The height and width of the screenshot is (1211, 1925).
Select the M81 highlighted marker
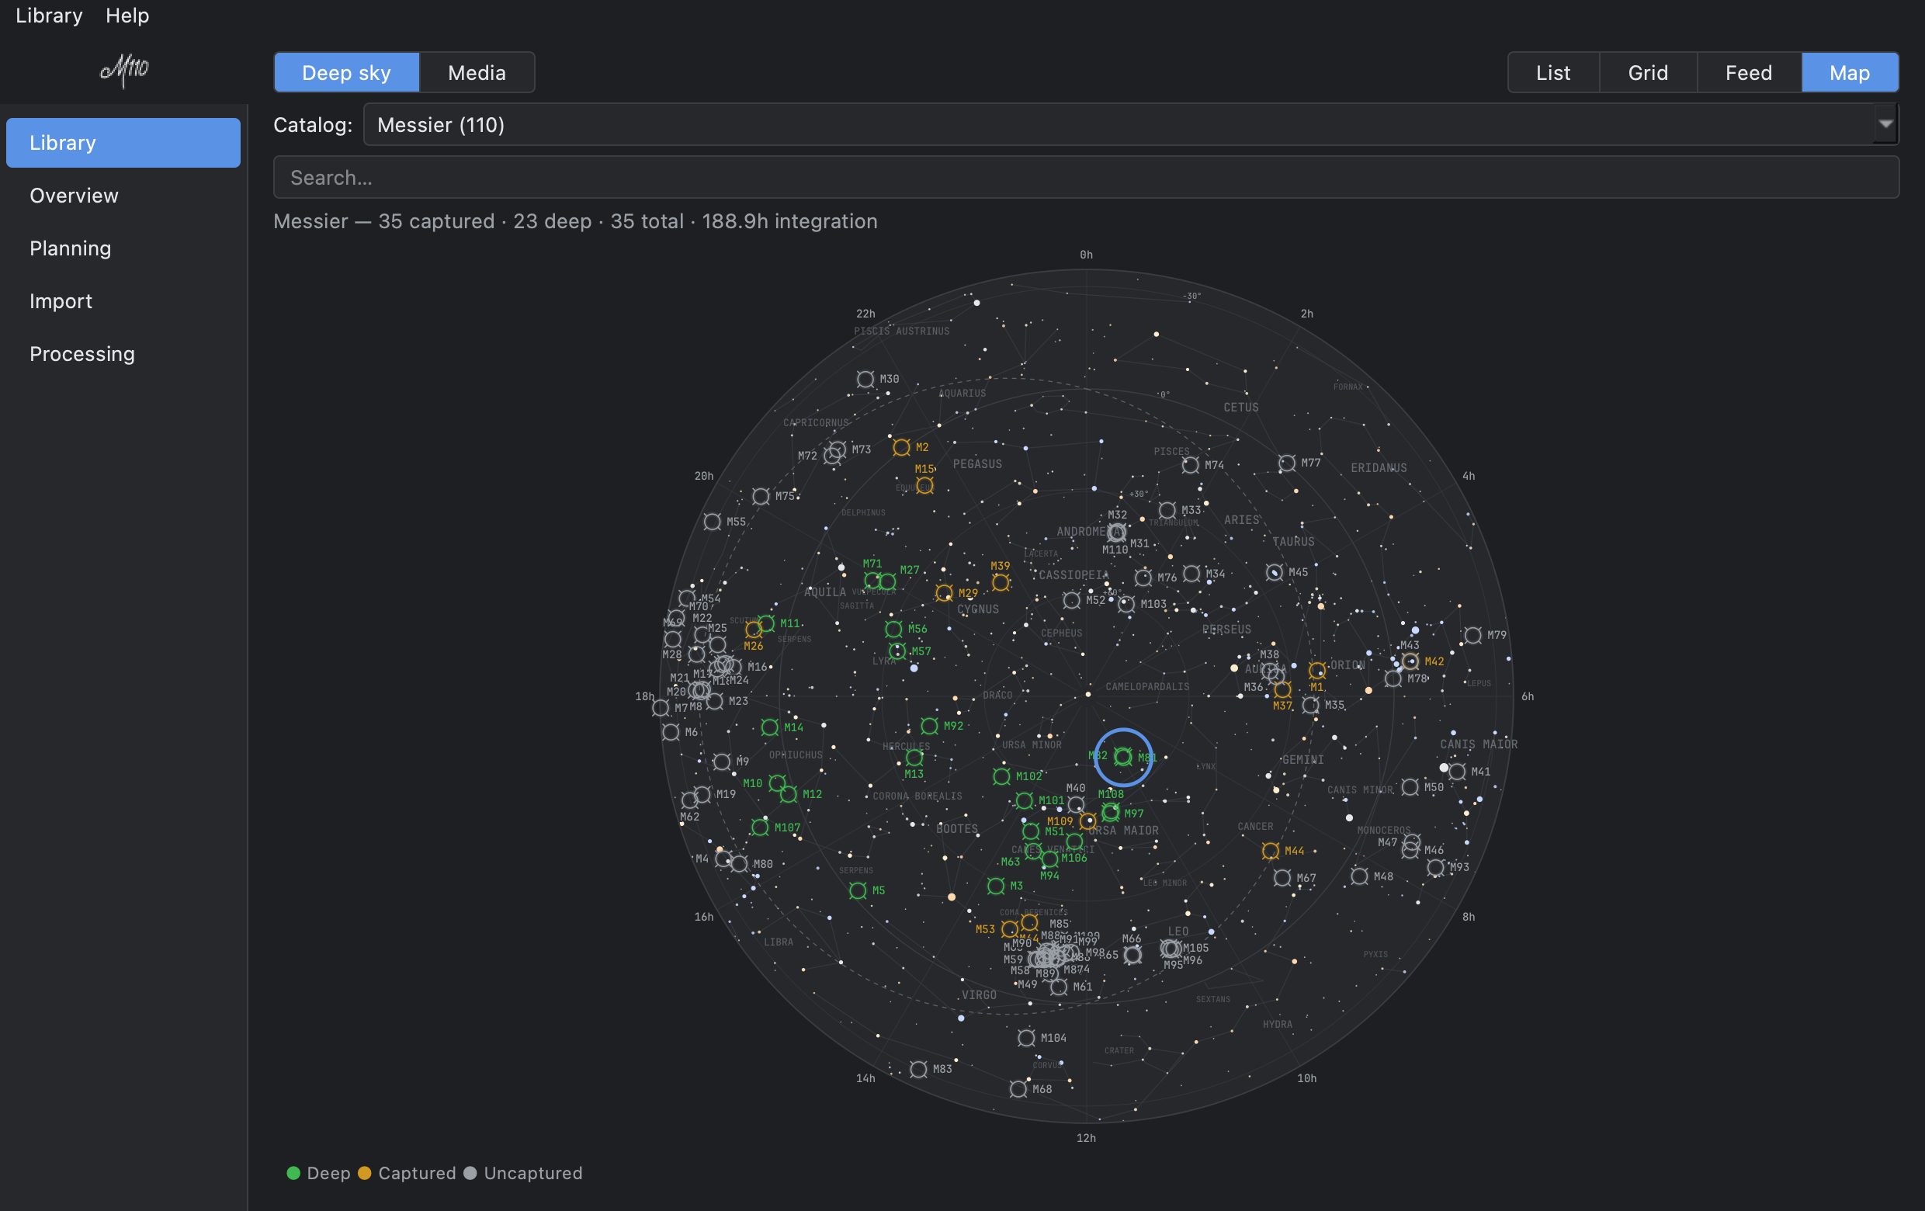coord(1123,756)
